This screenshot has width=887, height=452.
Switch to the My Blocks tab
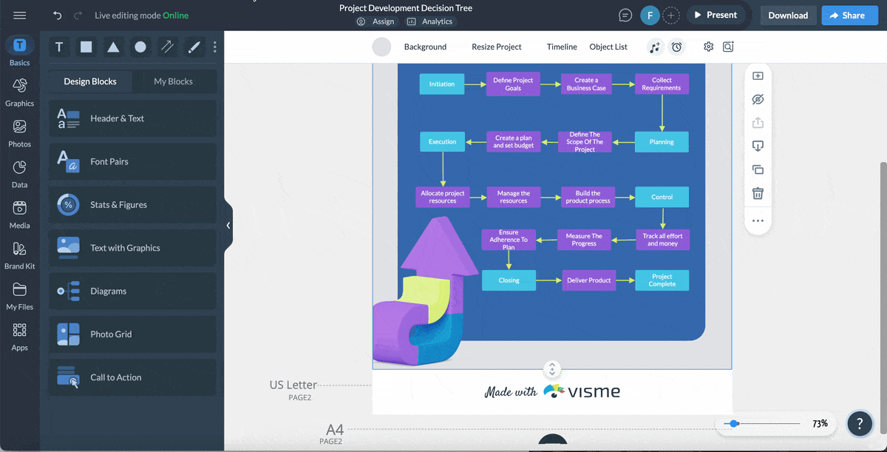click(173, 81)
